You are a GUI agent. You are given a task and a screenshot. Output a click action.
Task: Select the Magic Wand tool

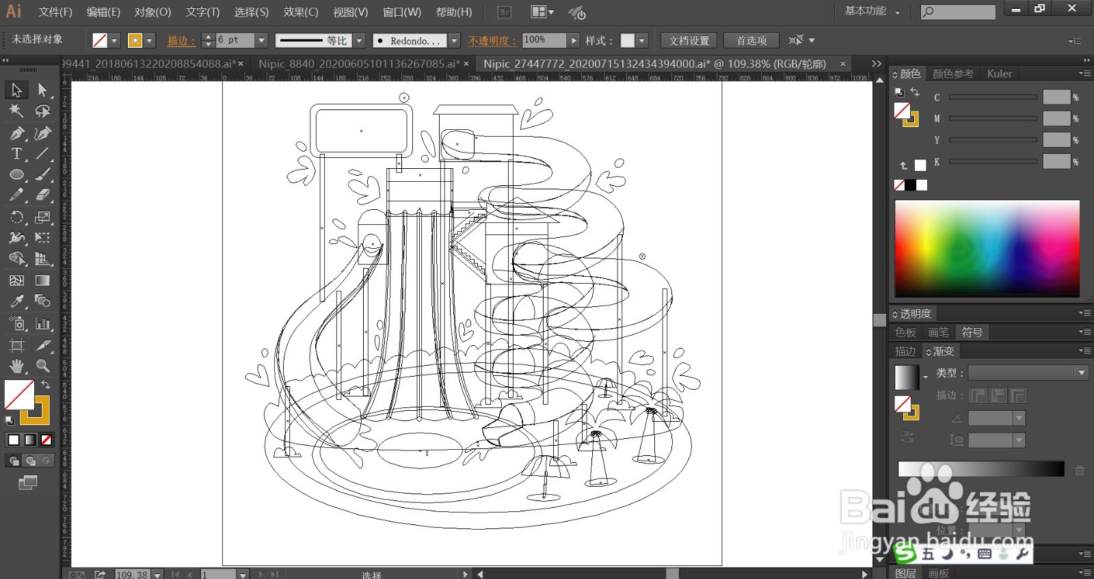(16, 111)
